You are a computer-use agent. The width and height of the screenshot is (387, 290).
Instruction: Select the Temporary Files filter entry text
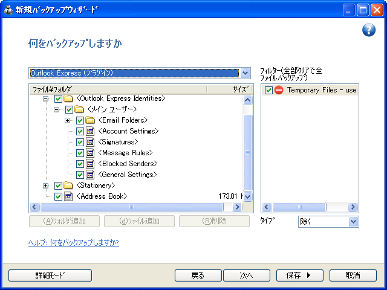(322, 90)
